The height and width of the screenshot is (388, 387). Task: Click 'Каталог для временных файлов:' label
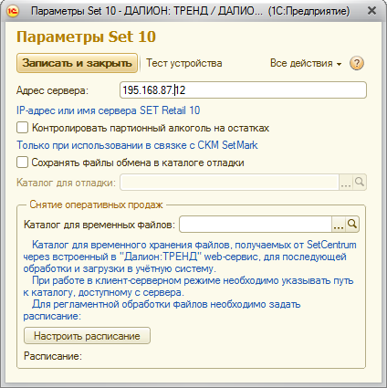click(x=99, y=225)
